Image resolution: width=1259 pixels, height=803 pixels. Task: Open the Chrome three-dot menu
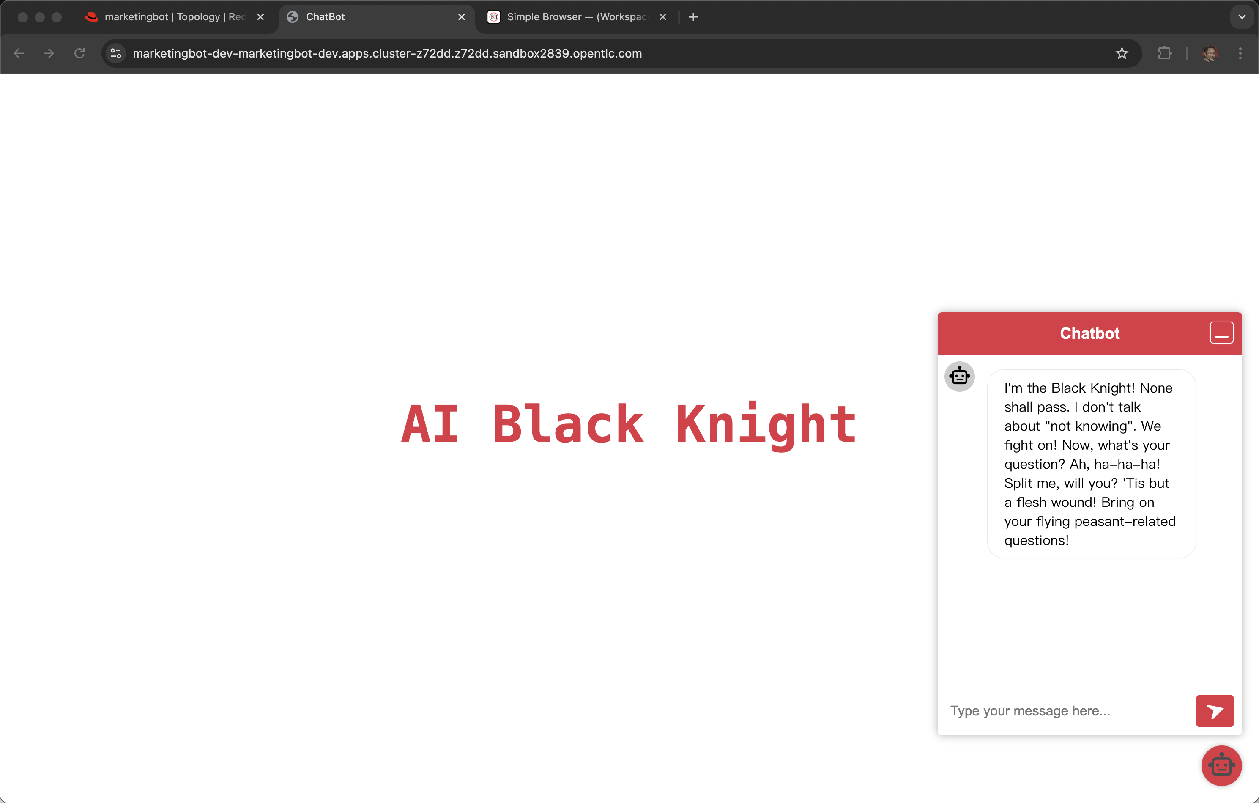[1240, 53]
